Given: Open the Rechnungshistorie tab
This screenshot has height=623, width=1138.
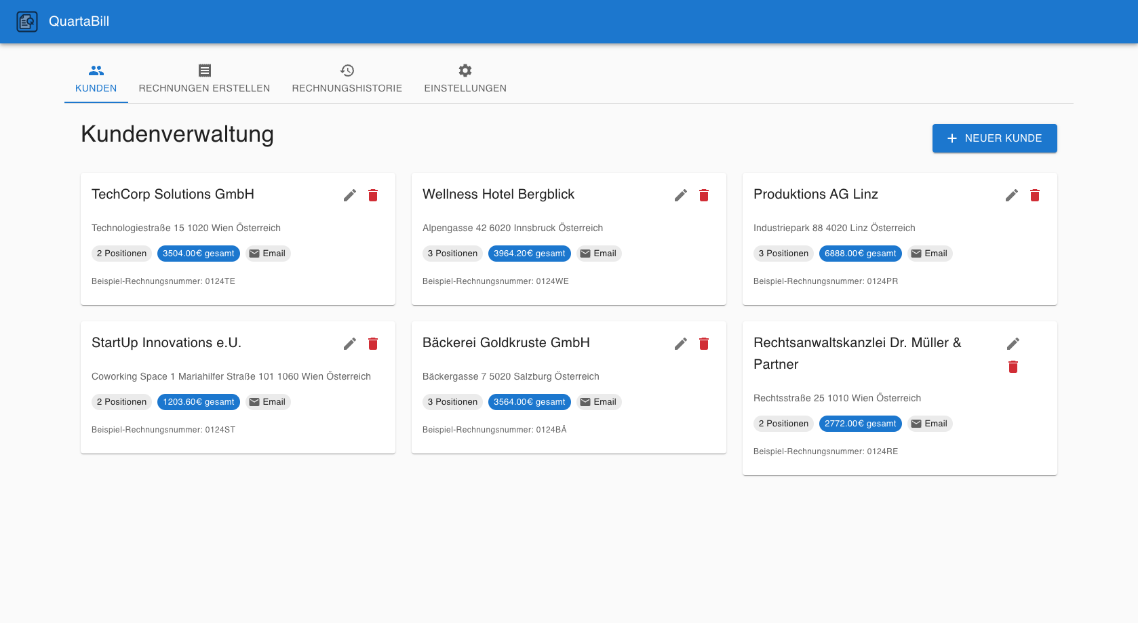Looking at the screenshot, I should pyautogui.click(x=347, y=79).
